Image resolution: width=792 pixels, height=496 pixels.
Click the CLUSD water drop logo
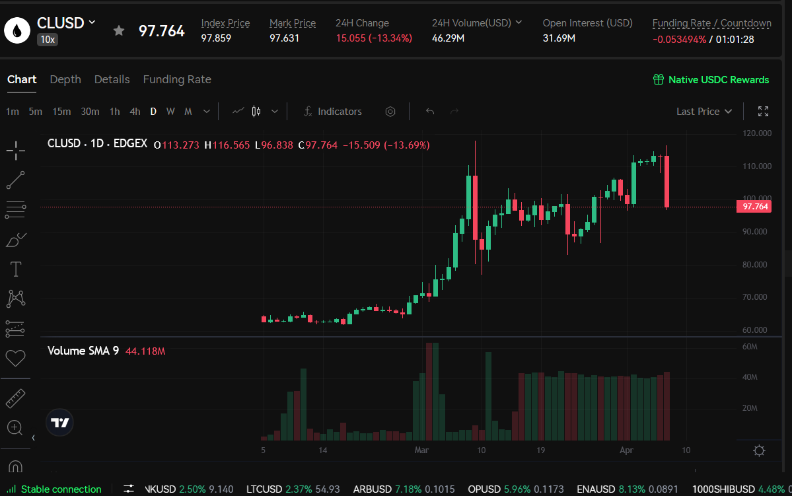pos(17,31)
